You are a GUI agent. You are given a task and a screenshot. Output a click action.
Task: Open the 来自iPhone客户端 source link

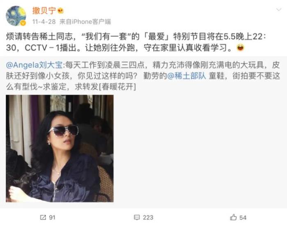click(85, 22)
